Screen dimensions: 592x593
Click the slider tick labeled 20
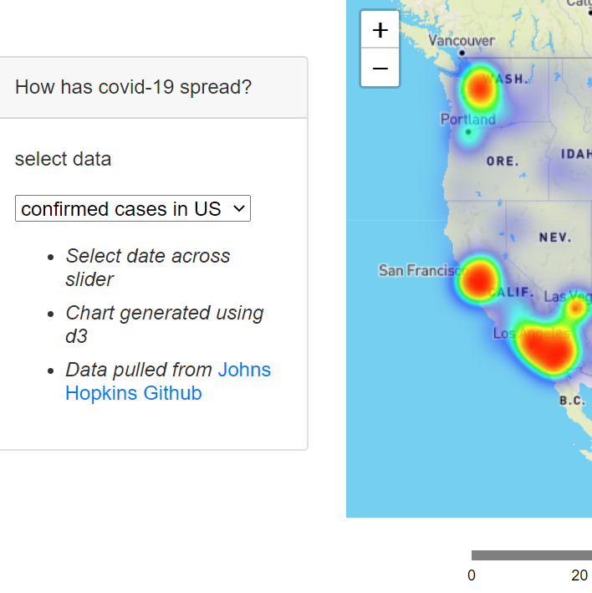pos(579,575)
